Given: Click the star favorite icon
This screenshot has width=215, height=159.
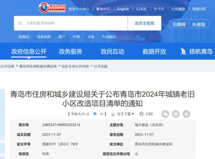Looking at the screenshot, I should point(186,114).
